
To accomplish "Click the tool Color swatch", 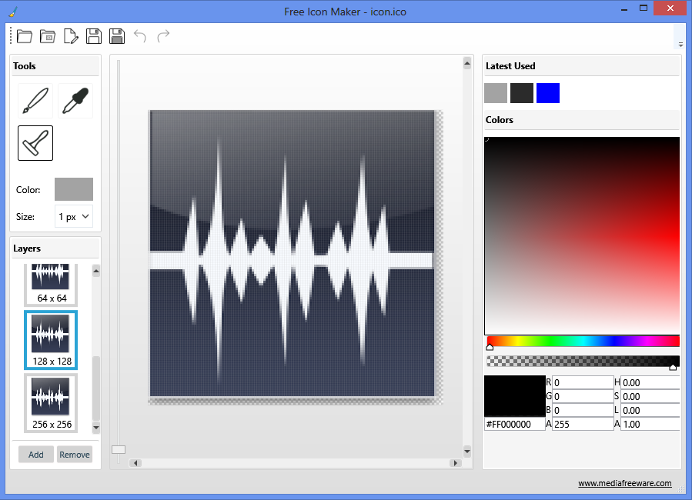I will (73, 189).
